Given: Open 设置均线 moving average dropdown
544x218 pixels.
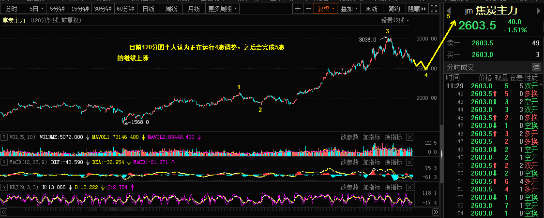Looking at the screenshot, I should (395, 20).
